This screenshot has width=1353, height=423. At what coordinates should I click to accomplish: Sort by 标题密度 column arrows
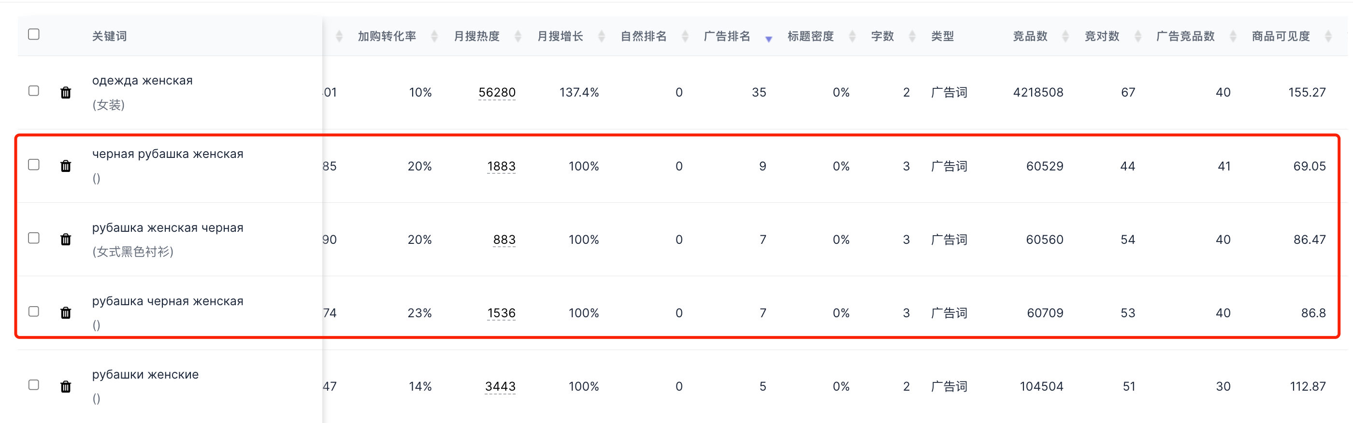coord(852,36)
